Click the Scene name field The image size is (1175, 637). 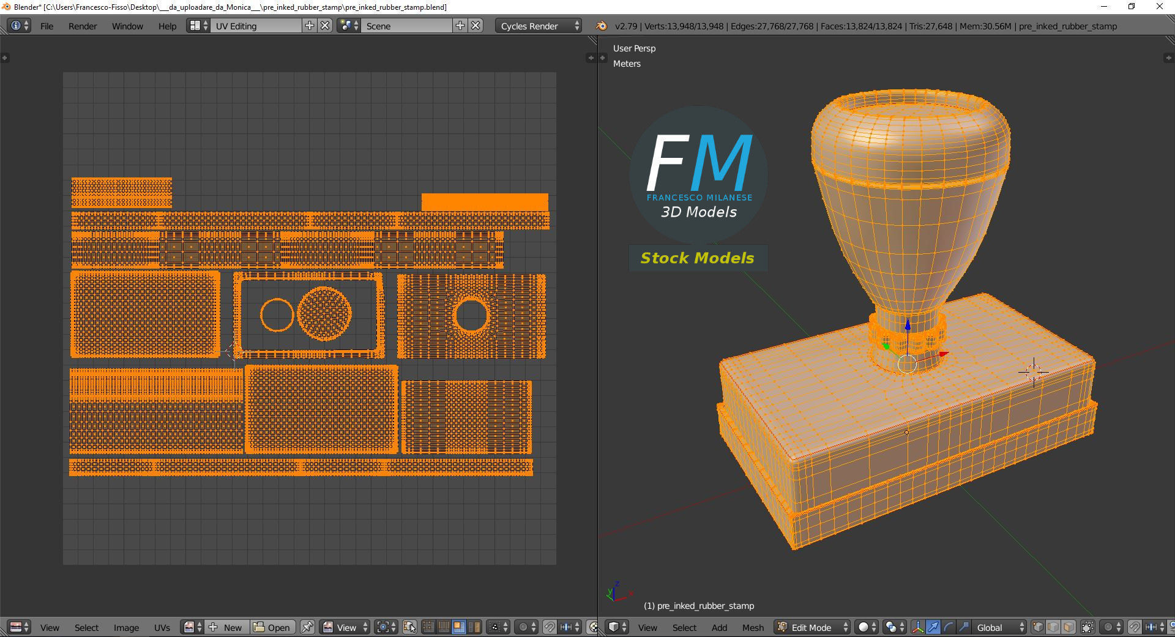point(406,26)
